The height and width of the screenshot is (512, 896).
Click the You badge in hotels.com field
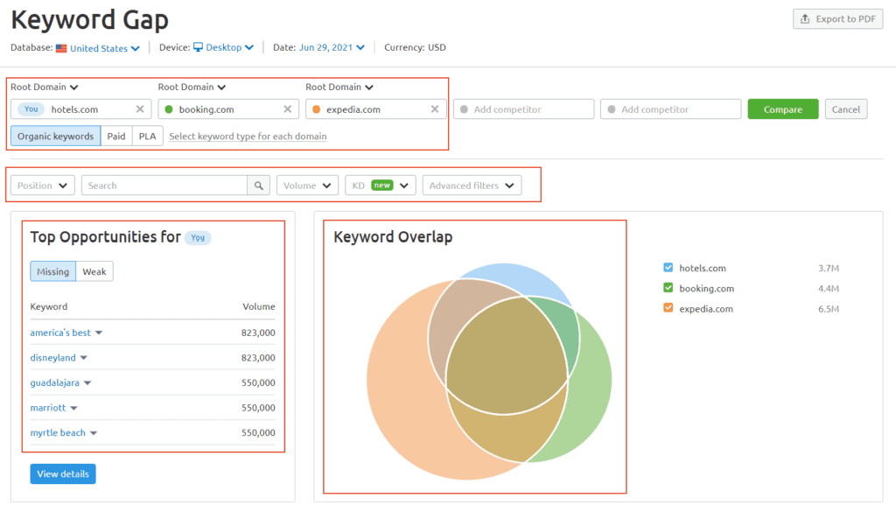click(x=31, y=109)
